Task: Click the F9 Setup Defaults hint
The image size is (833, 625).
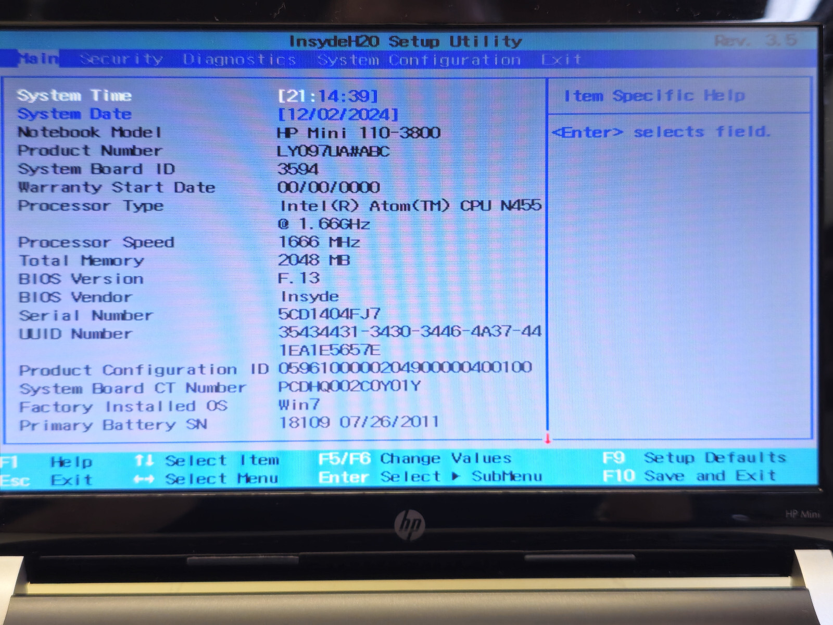Action: coord(694,458)
